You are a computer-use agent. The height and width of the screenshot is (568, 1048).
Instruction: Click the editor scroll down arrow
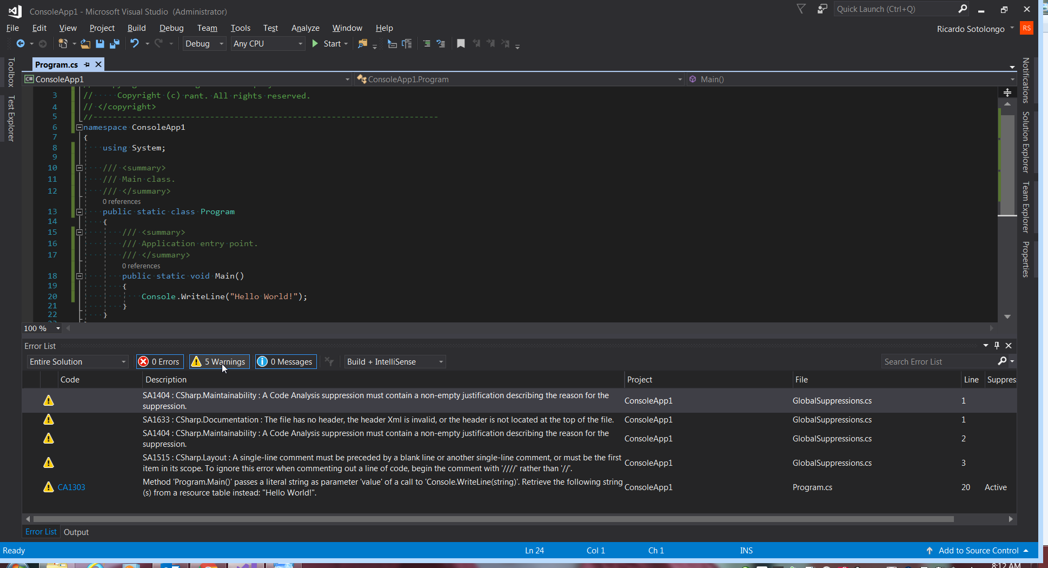pos(1007,317)
